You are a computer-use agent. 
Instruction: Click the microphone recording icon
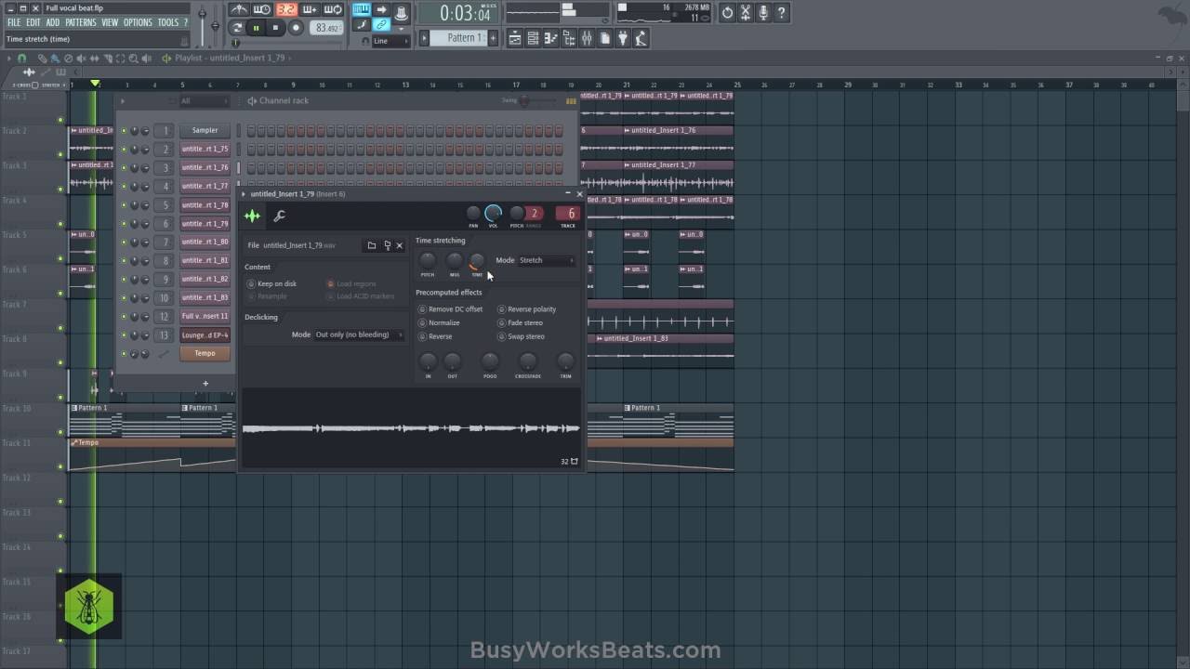(763, 13)
